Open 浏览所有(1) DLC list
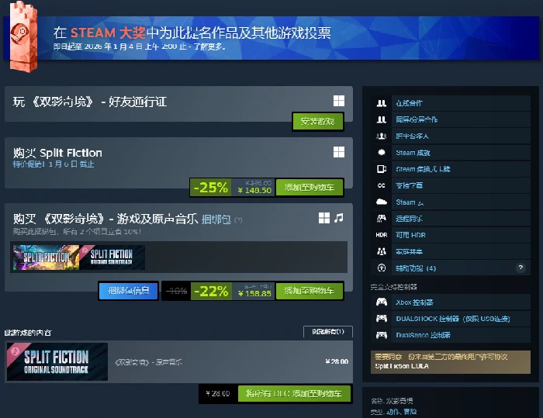 coord(328,331)
